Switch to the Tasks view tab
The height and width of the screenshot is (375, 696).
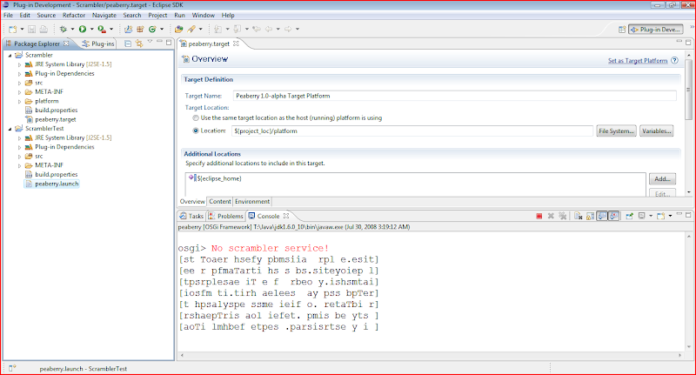191,216
